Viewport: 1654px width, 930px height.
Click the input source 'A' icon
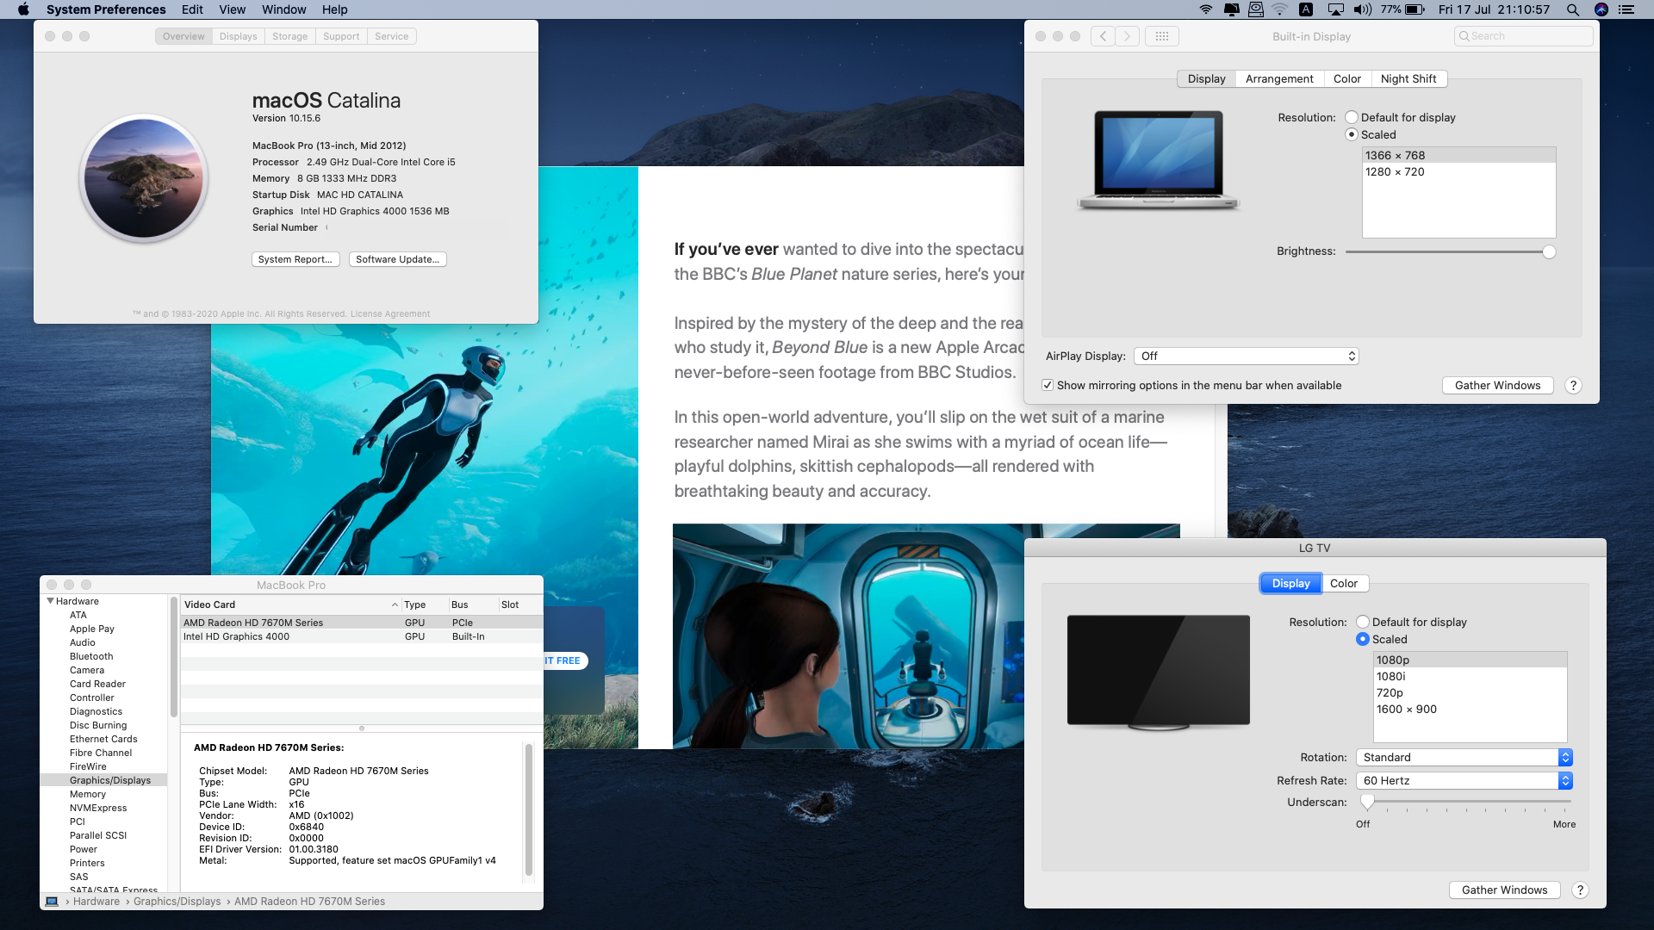[x=1306, y=9]
